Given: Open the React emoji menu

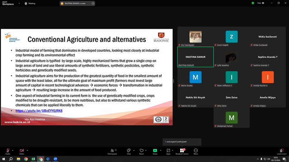Looking at the screenshot, I should coord(141,152).
